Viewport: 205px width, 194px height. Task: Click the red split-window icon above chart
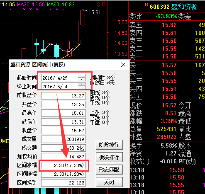coord(104,4)
